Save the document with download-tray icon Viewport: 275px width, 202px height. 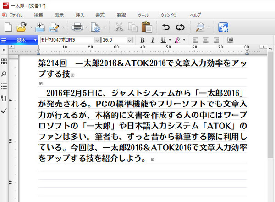tap(40, 27)
